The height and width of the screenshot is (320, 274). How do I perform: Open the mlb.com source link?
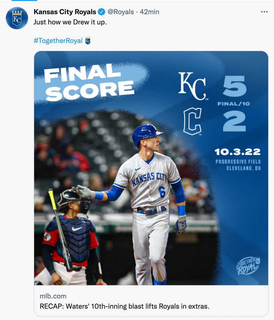pyautogui.click(x=53, y=296)
